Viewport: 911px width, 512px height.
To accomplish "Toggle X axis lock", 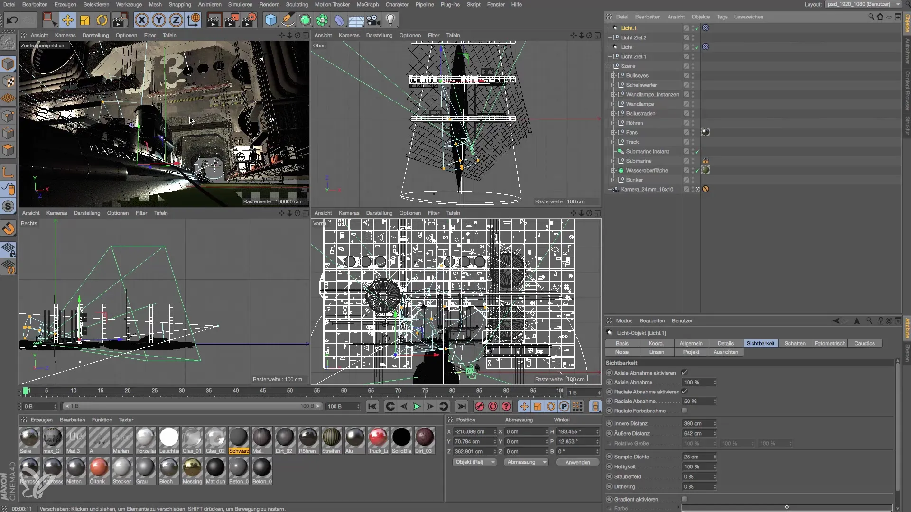I will click(x=141, y=20).
